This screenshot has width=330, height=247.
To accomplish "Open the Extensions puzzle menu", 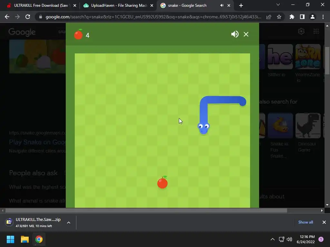I will pyautogui.click(x=292, y=17).
